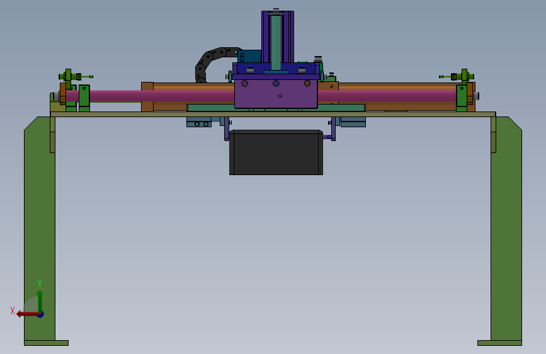546x354 pixels.
Task: Select the teal block under the plate, left side
Action: [x=199, y=122]
